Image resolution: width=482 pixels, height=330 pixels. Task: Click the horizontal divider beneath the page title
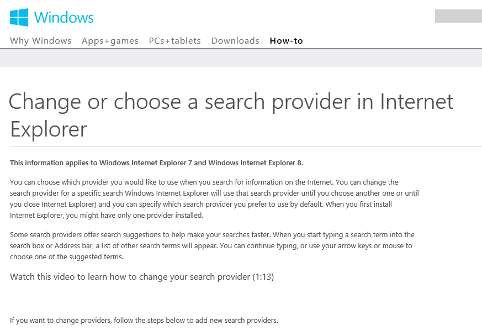(x=246, y=146)
